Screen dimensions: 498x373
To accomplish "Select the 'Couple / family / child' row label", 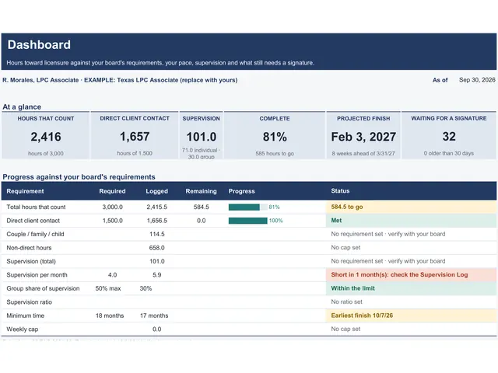I will tap(35, 234).
